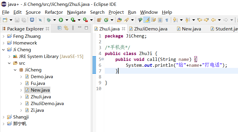Go to Next Annotation arrow icon

pos(175,20)
